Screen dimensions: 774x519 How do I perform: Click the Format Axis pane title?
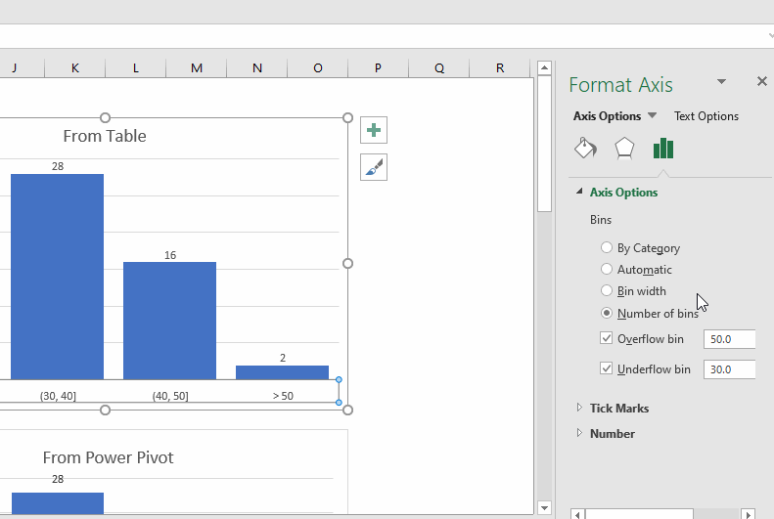point(620,85)
